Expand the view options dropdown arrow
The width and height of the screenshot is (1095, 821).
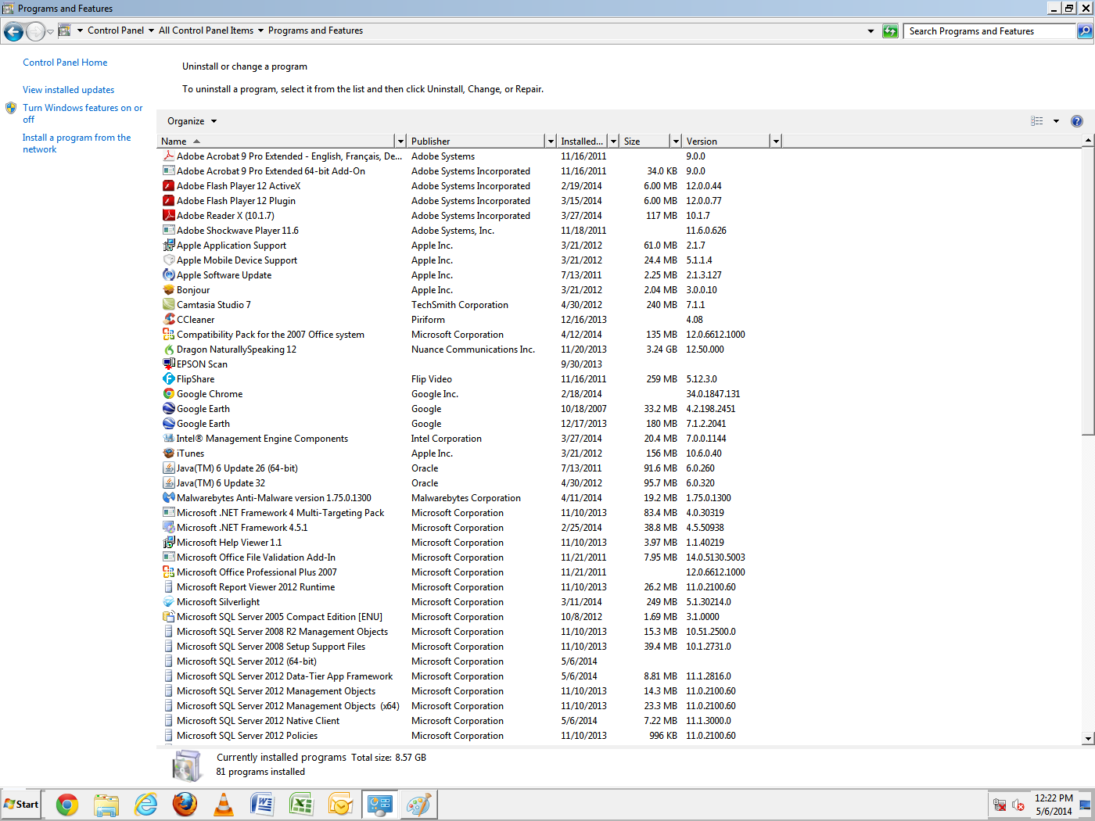click(1056, 121)
